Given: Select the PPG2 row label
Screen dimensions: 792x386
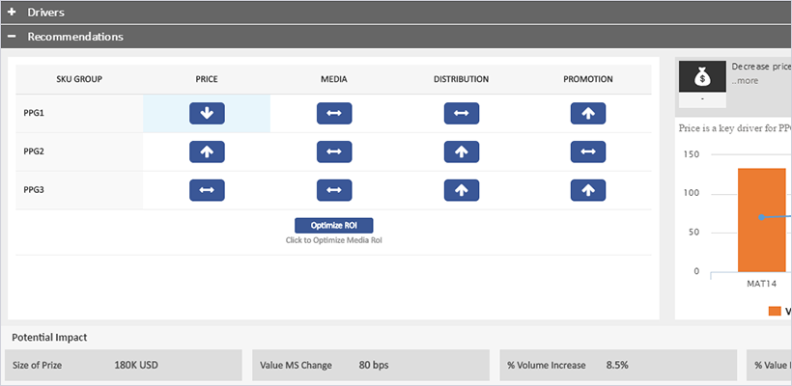Looking at the screenshot, I should coord(34,152).
